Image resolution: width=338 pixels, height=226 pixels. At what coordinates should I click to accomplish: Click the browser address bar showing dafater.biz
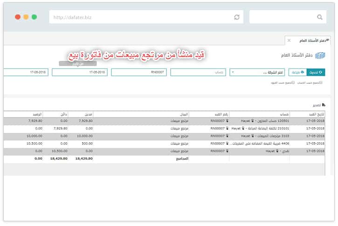(146, 17)
